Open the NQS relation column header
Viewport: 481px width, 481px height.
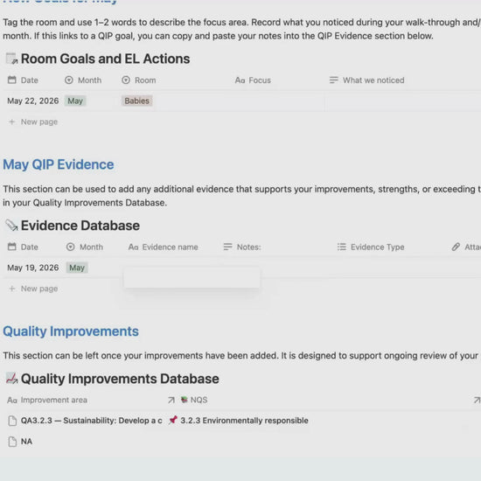click(x=194, y=400)
